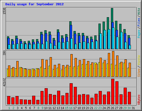Click the Pages legend label

pos(139,34)
